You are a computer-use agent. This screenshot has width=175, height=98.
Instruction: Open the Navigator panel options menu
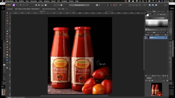pos(168,78)
